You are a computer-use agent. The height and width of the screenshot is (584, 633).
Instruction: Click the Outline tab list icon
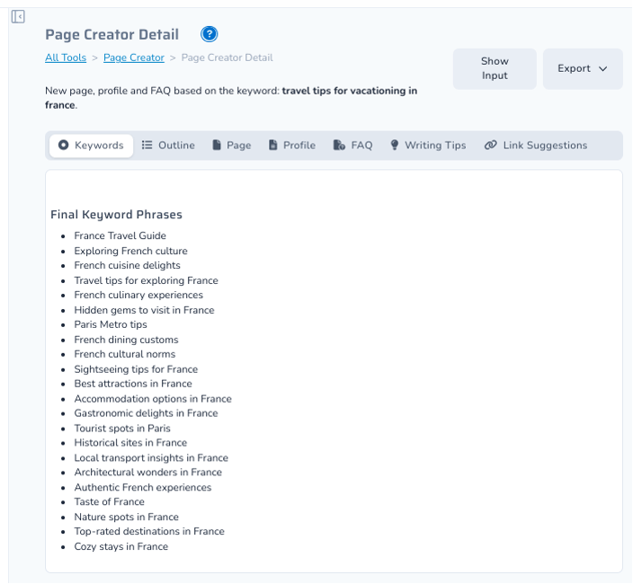coord(147,145)
